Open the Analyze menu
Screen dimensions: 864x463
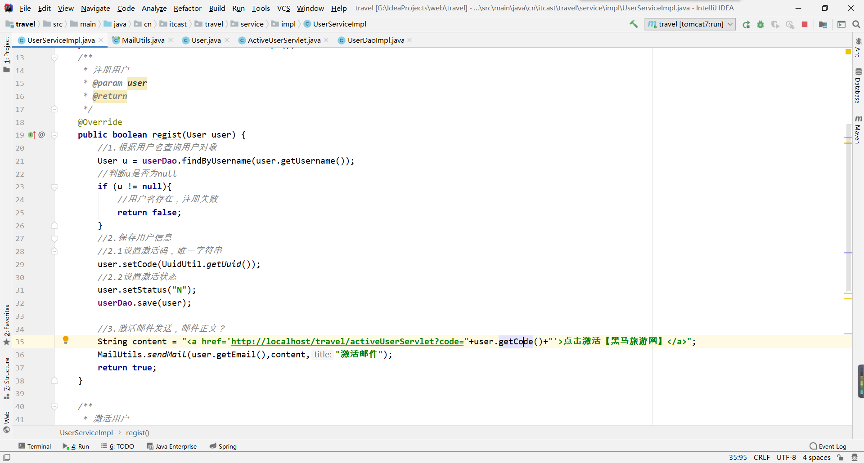tap(154, 8)
